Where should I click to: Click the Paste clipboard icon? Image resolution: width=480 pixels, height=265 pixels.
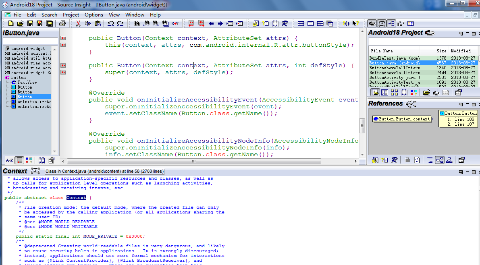pyautogui.click(x=98, y=24)
